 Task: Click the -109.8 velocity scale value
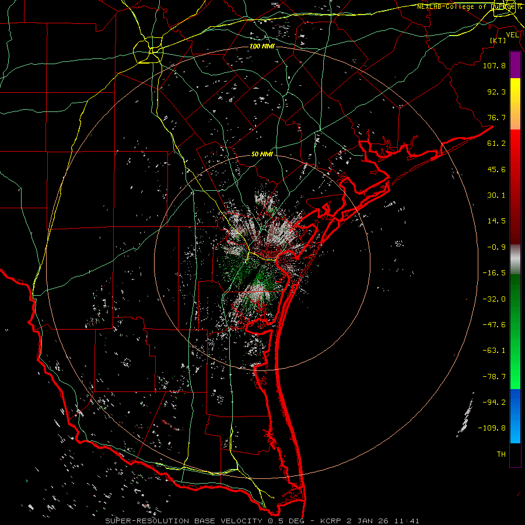[492, 428]
